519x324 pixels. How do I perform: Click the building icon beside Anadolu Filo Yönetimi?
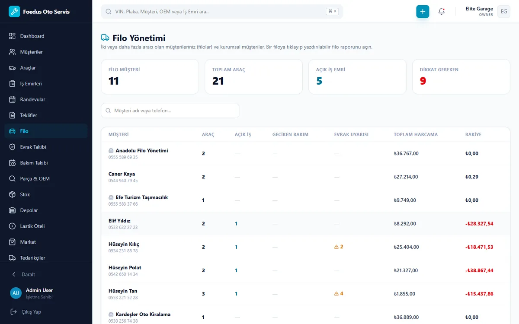111,151
